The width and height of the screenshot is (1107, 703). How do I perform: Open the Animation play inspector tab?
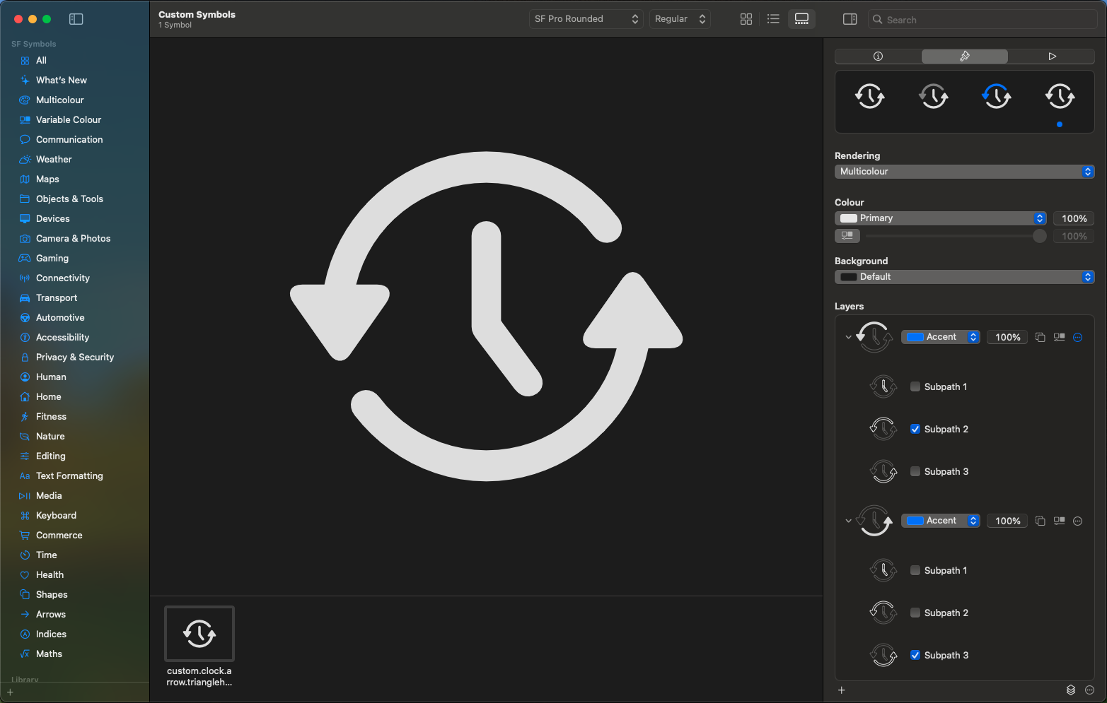[x=1052, y=57]
